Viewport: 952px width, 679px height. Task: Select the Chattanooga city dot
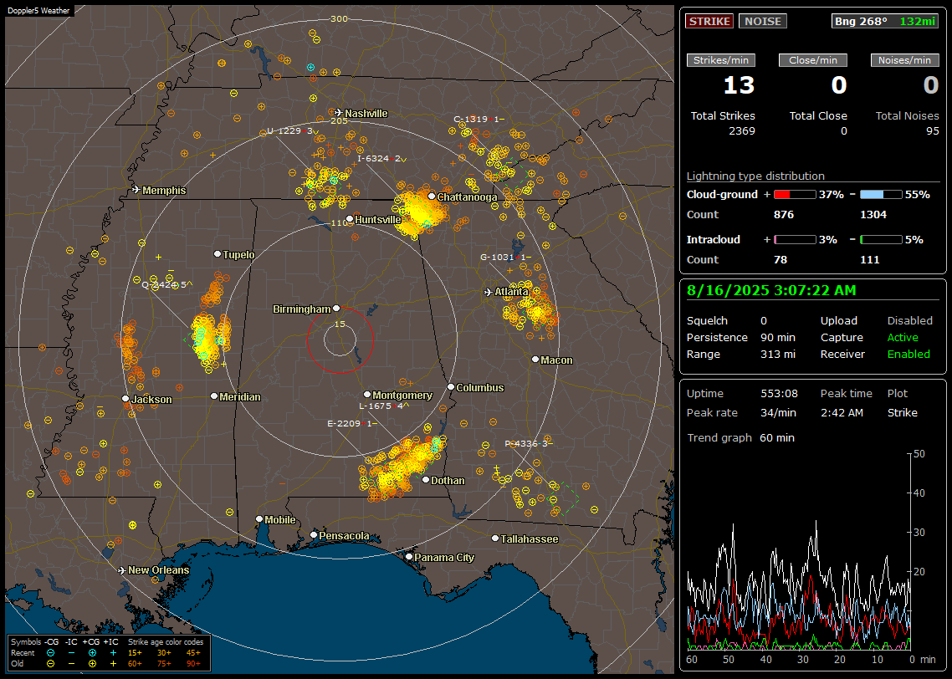coord(432,196)
